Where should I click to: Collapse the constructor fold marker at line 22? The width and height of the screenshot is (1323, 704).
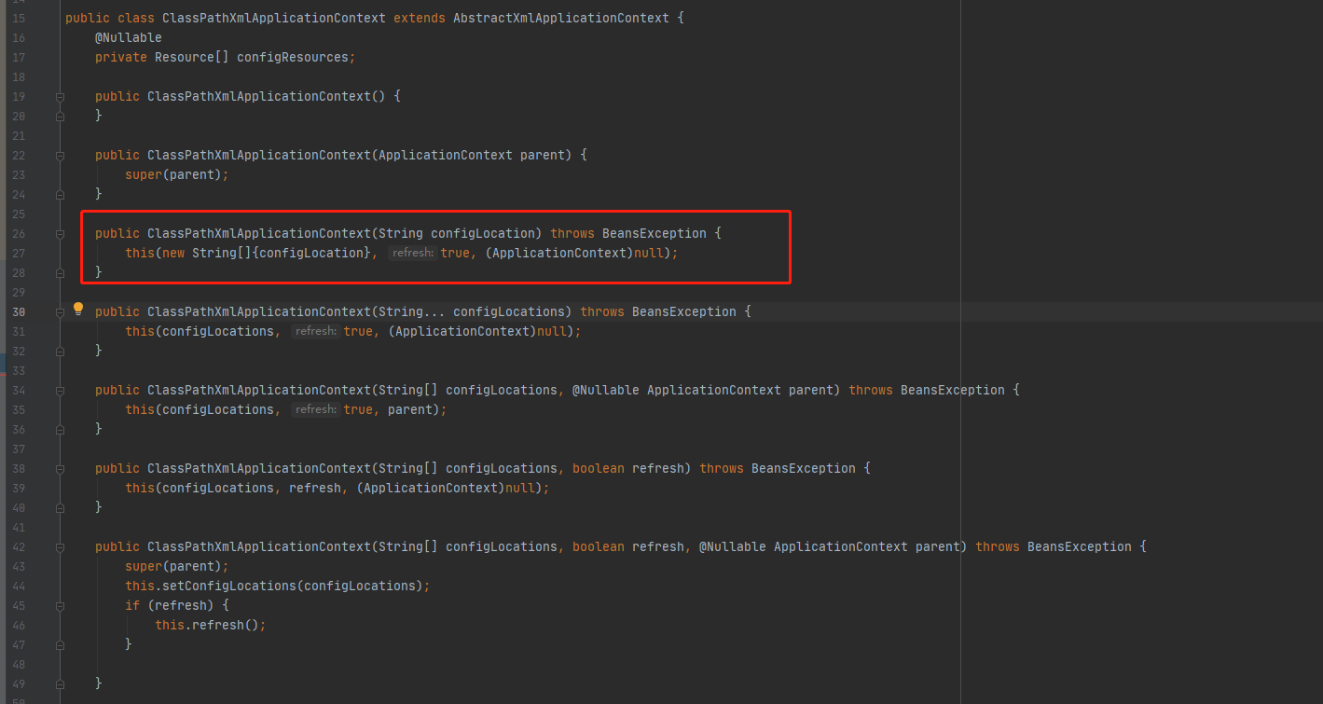60,155
